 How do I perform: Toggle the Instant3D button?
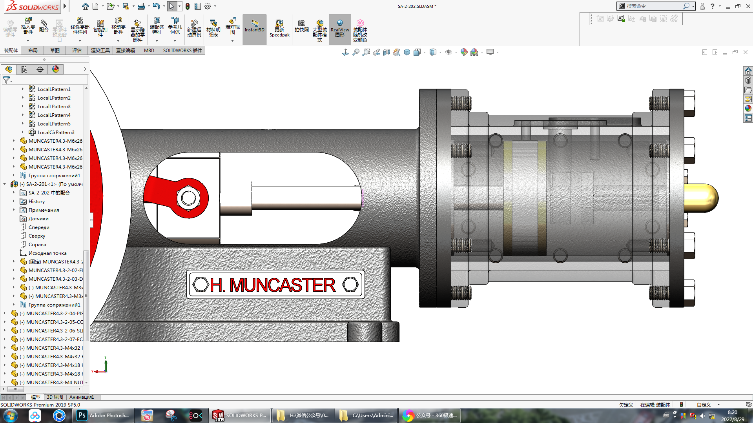pos(255,29)
